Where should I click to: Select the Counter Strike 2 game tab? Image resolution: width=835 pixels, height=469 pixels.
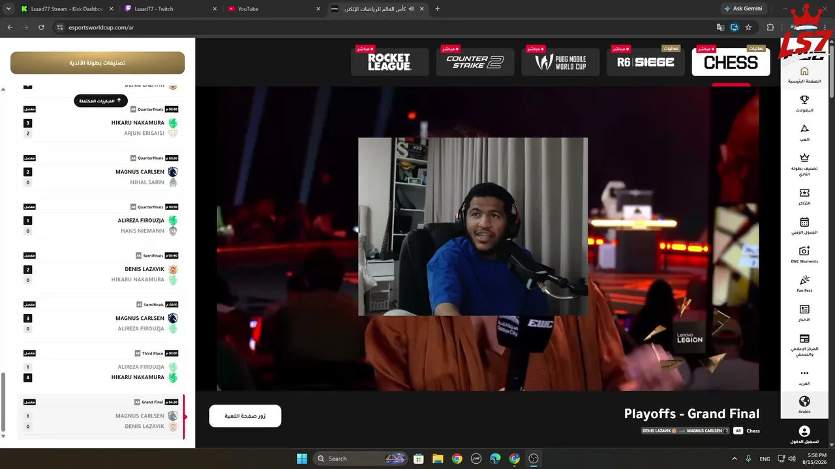[x=475, y=62]
